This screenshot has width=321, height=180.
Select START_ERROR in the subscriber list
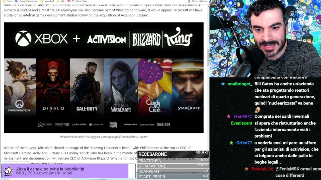coord(173,177)
